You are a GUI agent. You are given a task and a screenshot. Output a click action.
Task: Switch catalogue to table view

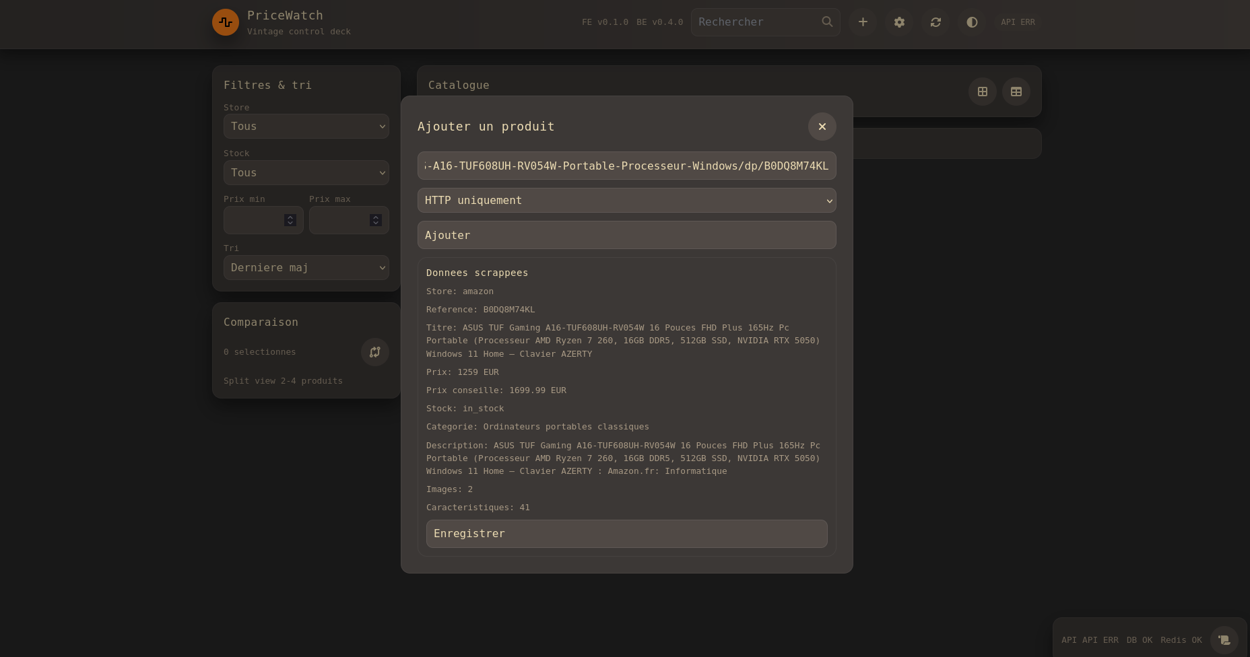coord(1016,92)
